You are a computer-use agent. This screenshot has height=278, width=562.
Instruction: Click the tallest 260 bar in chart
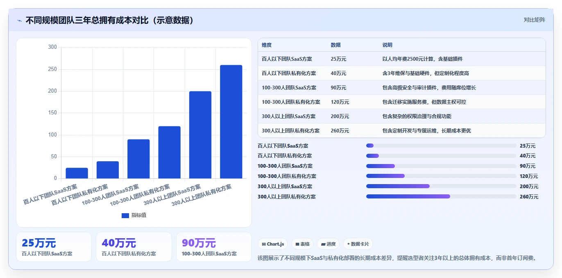(231, 121)
